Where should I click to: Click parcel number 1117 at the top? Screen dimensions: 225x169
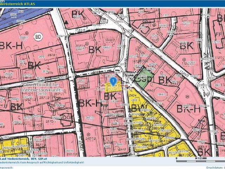166,15
